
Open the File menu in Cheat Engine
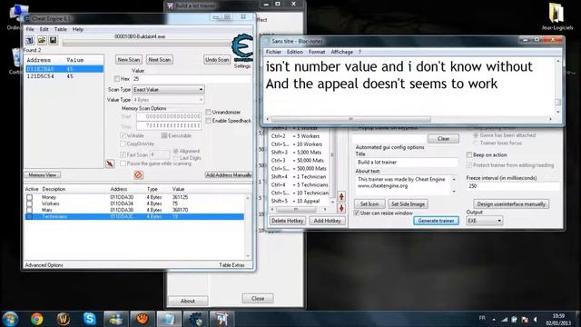coord(30,29)
